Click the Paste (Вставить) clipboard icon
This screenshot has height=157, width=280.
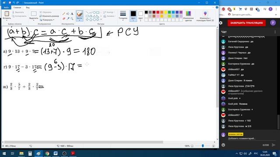[x=7, y=14]
